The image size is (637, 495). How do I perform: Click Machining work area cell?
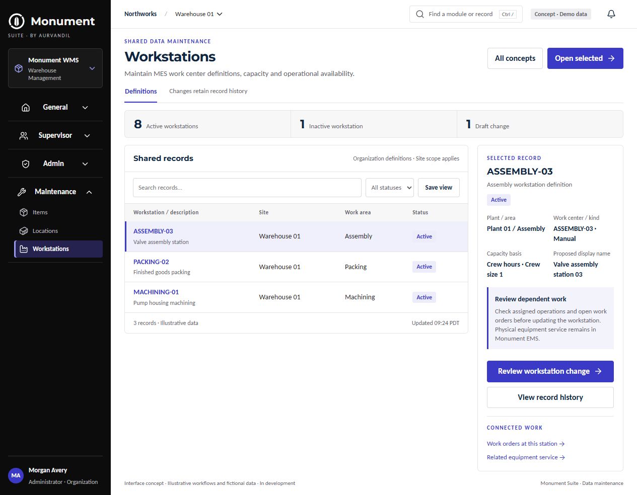(x=360, y=297)
